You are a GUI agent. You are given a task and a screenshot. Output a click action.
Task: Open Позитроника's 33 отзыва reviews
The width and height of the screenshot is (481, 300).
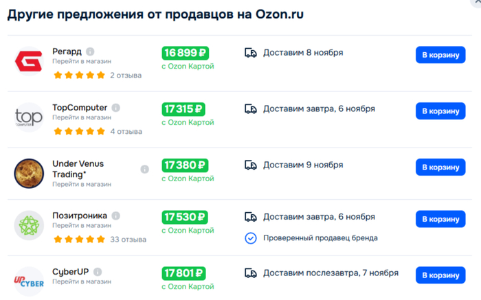click(x=128, y=240)
